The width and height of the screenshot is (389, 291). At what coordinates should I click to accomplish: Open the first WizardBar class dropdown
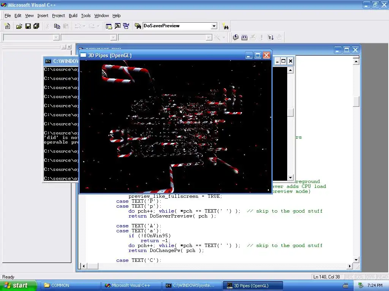pos(56,38)
